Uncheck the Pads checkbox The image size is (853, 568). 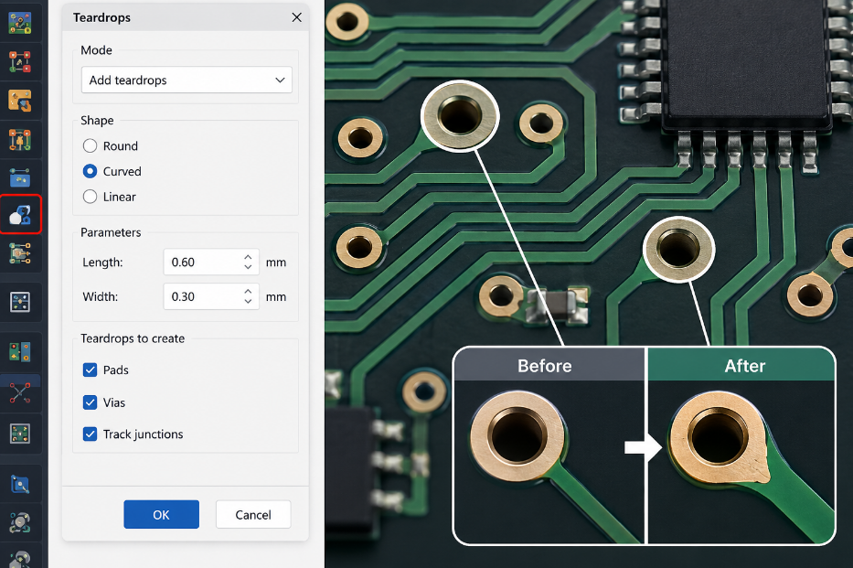pos(91,370)
